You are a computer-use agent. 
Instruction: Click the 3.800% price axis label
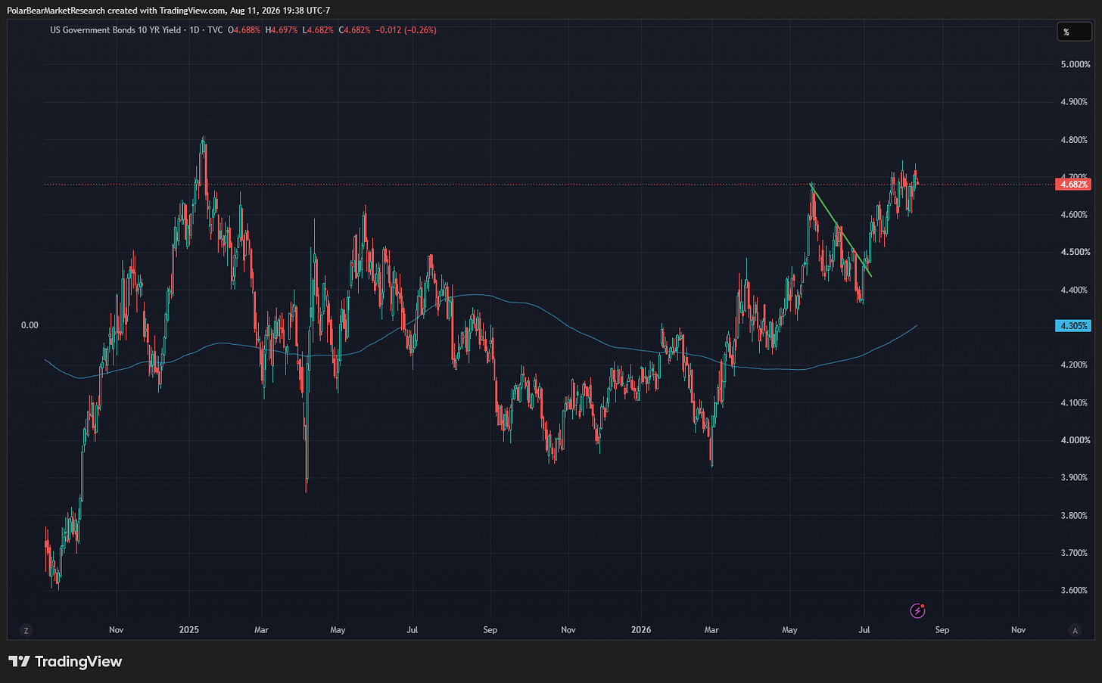tap(1075, 516)
